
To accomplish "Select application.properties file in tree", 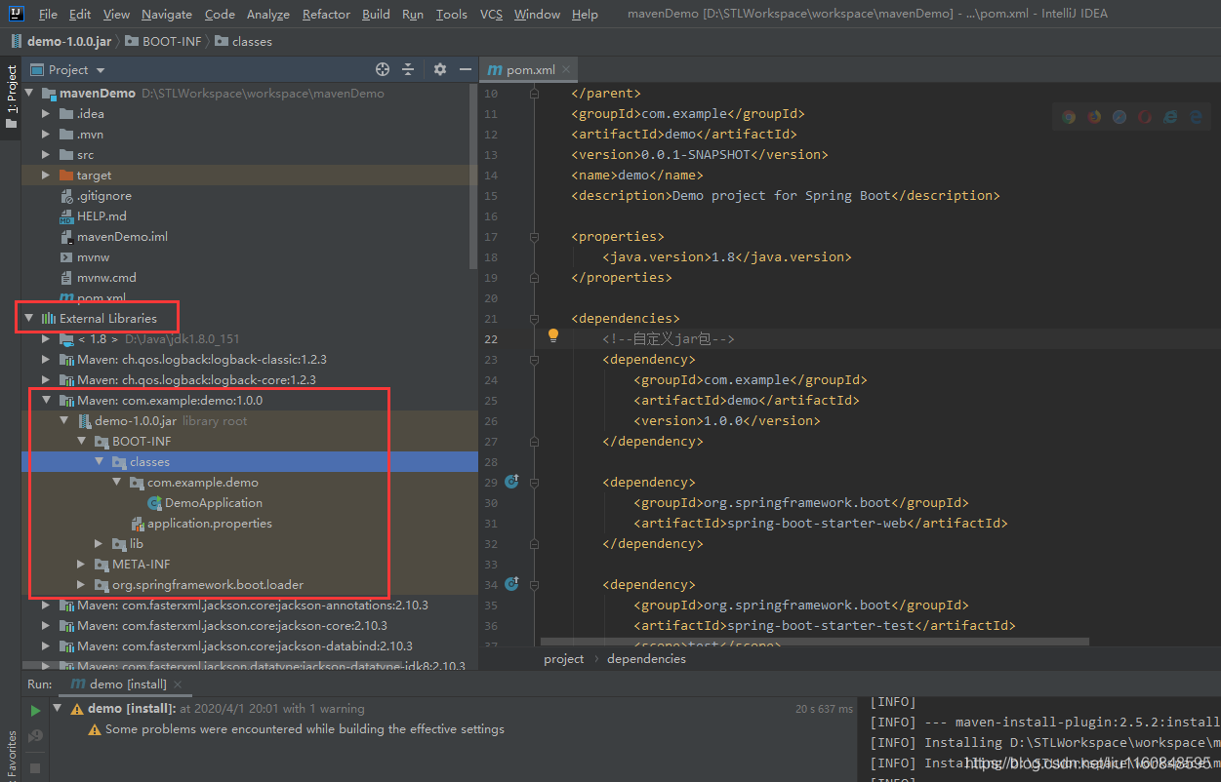I will point(209,524).
